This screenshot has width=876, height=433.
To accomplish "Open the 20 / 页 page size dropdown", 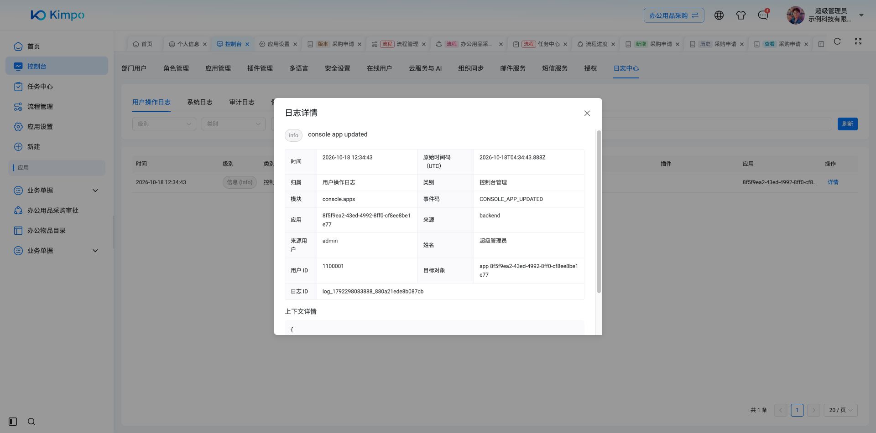I will pos(840,410).
